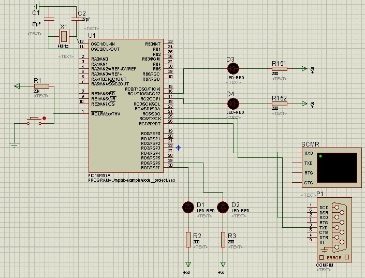
Task: Click the DCD pin label on COMPIM
Action: coord(324,208)
